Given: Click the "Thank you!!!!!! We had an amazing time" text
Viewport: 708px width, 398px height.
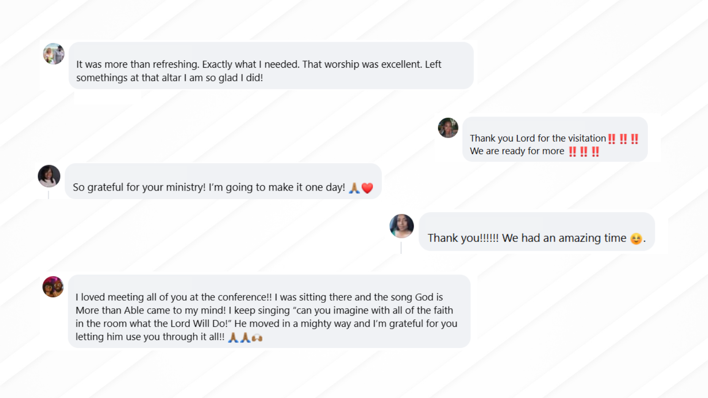Looking at the screenshot, I should (527, 238).
